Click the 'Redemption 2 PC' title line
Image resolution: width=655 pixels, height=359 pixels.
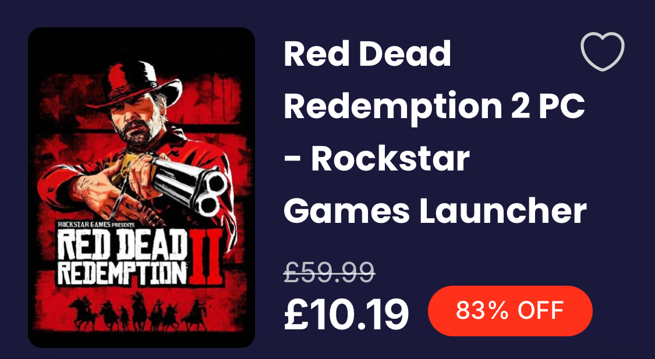coord(434,106)
